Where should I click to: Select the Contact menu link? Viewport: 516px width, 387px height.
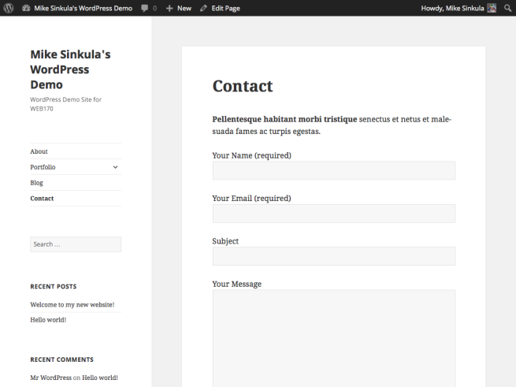[42, 199]
